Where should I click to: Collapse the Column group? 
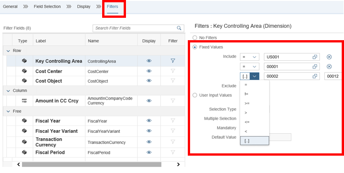(8, 90)
